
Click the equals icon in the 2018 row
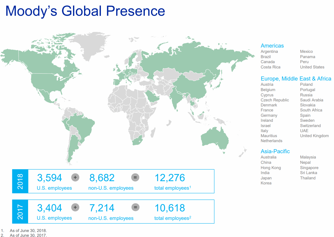click(x=135, y=177)
